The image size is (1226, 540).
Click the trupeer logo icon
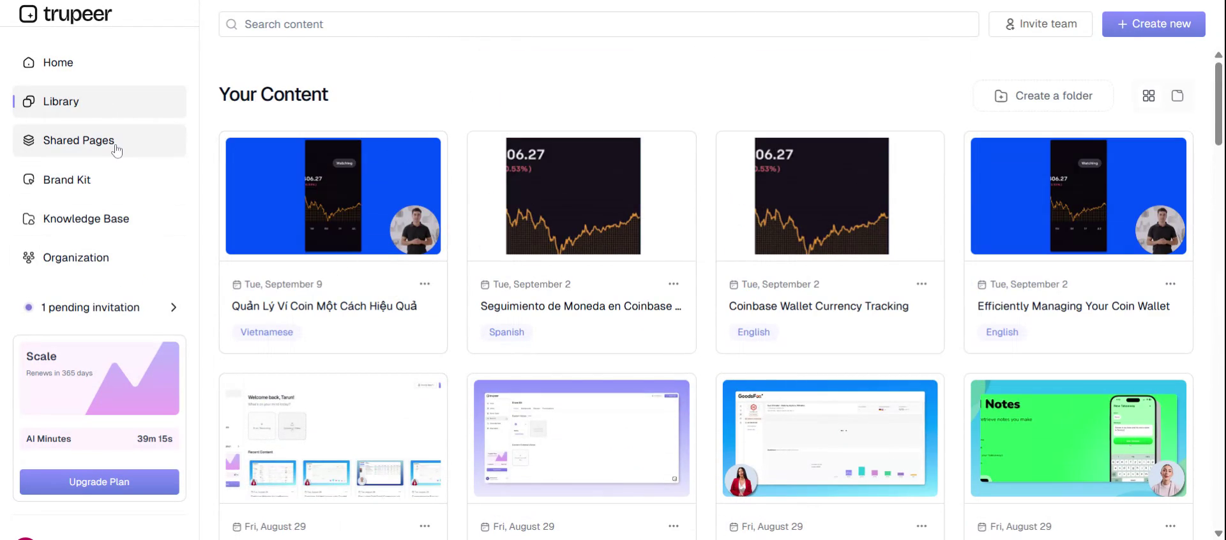[x=28, y=13]
